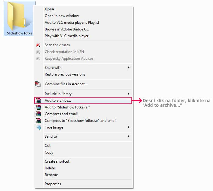The image size is (213, 191).
Task: Select Rename in the context menu
Action: tap(51, 175)
